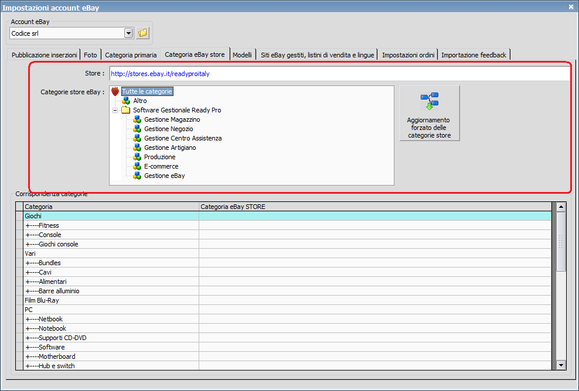Select Produzione in the tree
This screenshot has height=391, width=579.
pos(160,157)
